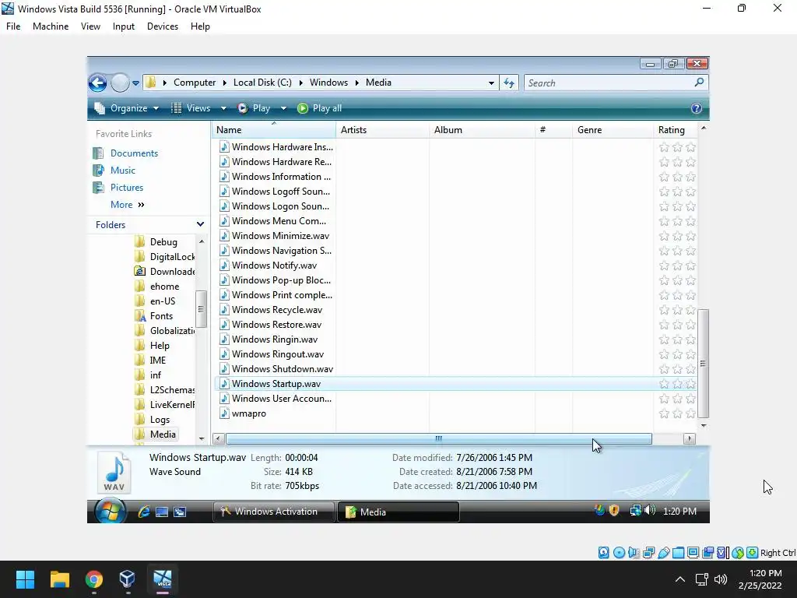
Task: Click the search magnifier icon
Action: tap(699, 82)
